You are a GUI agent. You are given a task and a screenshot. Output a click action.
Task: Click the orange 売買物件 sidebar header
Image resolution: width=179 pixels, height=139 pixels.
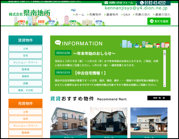click(25, 103)
